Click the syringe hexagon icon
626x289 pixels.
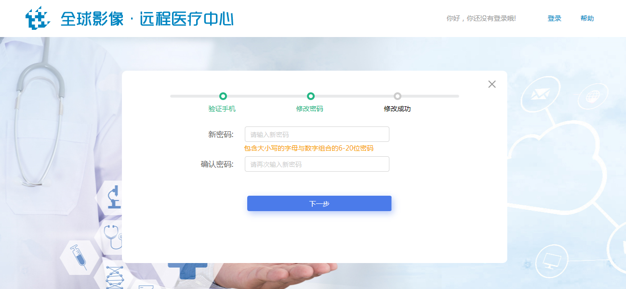(78, 257)
